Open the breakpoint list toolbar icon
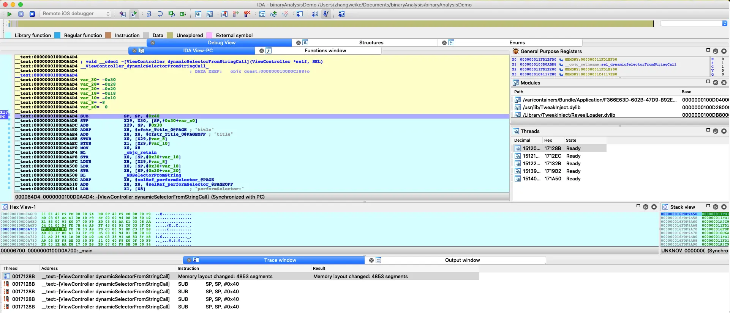Image resolution: width=730 pixels, height=313 pixels. click(224, 14)
